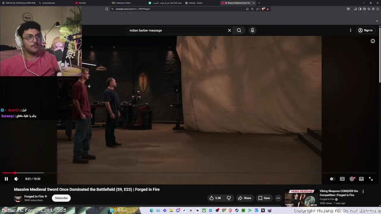Image resolution: width=381 pixels, height=214 pixels.
Task: Open zoom magnifier in address bar
Action: click(252, 9)
